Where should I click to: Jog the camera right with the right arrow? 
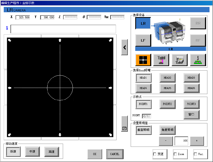pos(110,88)
